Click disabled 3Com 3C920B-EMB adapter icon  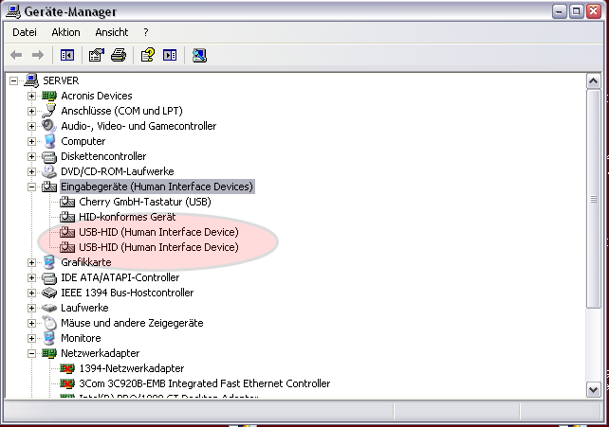[67, 383]
